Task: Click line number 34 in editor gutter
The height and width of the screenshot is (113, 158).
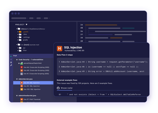Action: [82, 25]
